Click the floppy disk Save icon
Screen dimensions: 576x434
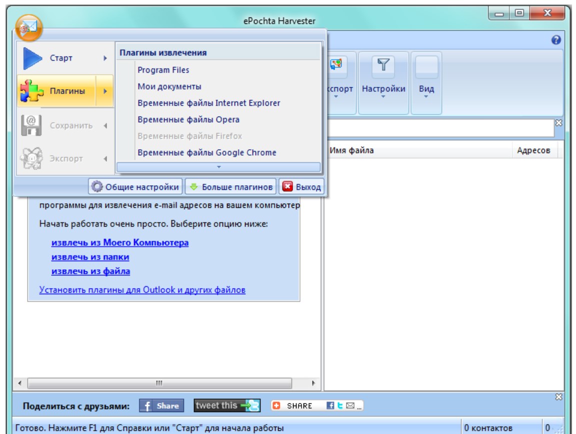click(31, 126)
